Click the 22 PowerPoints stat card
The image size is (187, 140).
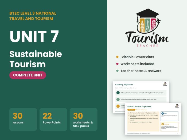tap(53, 119)
